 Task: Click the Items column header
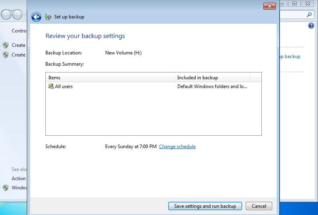click(110, 78)
